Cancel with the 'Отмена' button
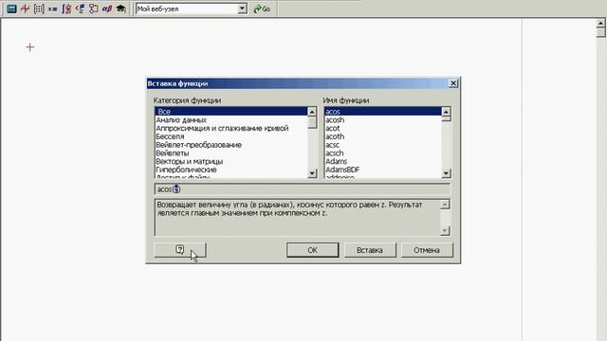Screen dimensions: 607x341 point(427,250)
